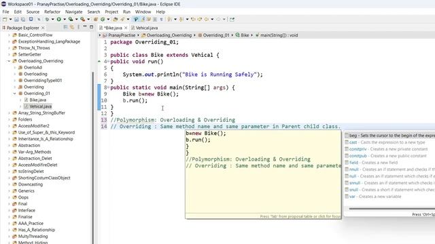Toggle Block Selection Mode toolbar button

point(155,20)
